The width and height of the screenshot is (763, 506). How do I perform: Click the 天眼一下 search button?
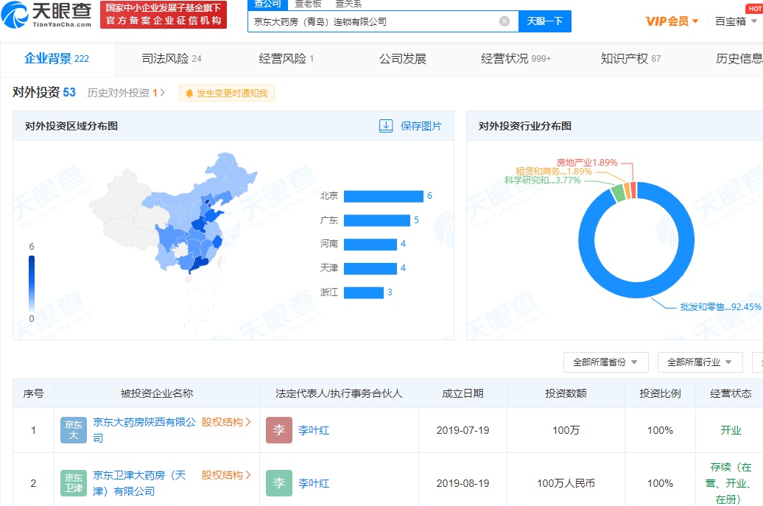[544, 21]
